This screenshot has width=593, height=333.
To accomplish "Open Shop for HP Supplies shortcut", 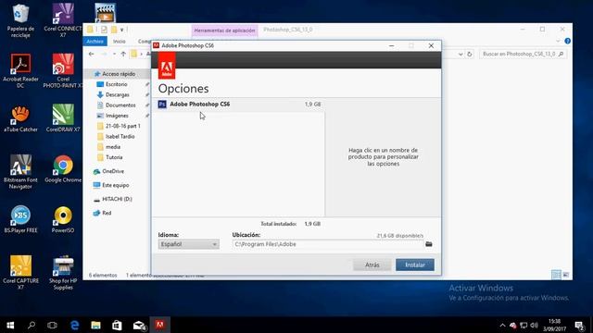I will (x=63, y=273).
